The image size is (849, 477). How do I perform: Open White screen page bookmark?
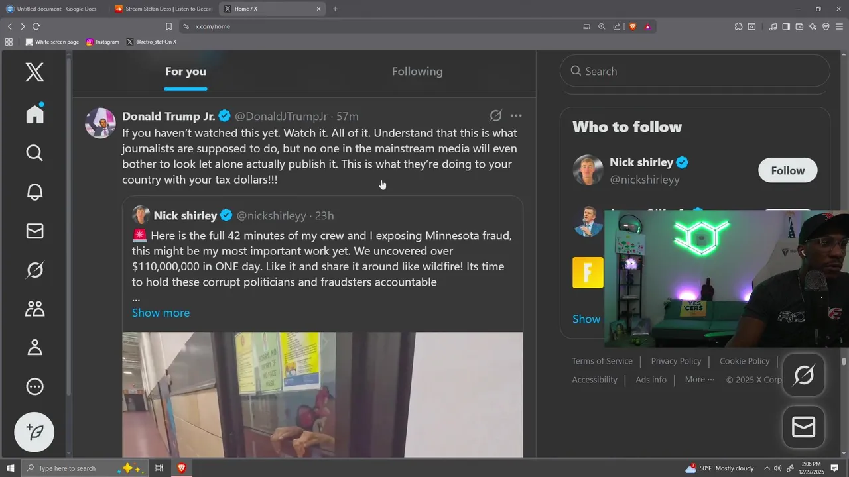52,42
